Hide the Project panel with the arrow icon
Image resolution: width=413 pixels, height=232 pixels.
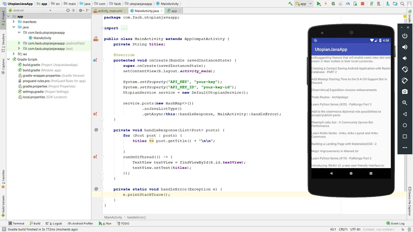[x=87, y=10]
